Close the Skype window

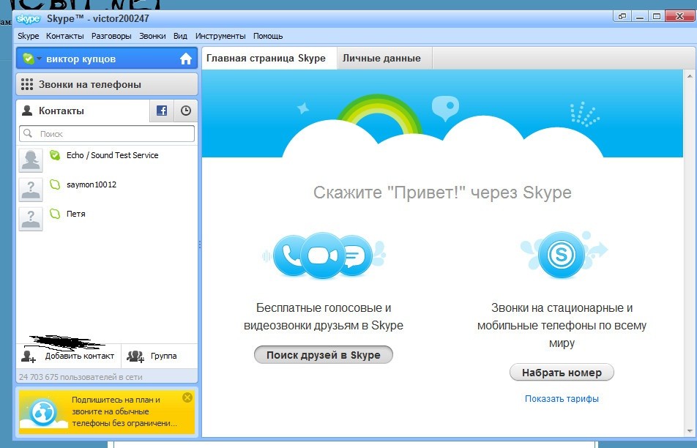point(679,16)
